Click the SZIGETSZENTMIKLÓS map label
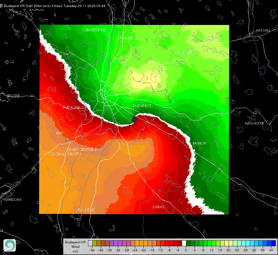278x255 pixels. coord(84,149)
